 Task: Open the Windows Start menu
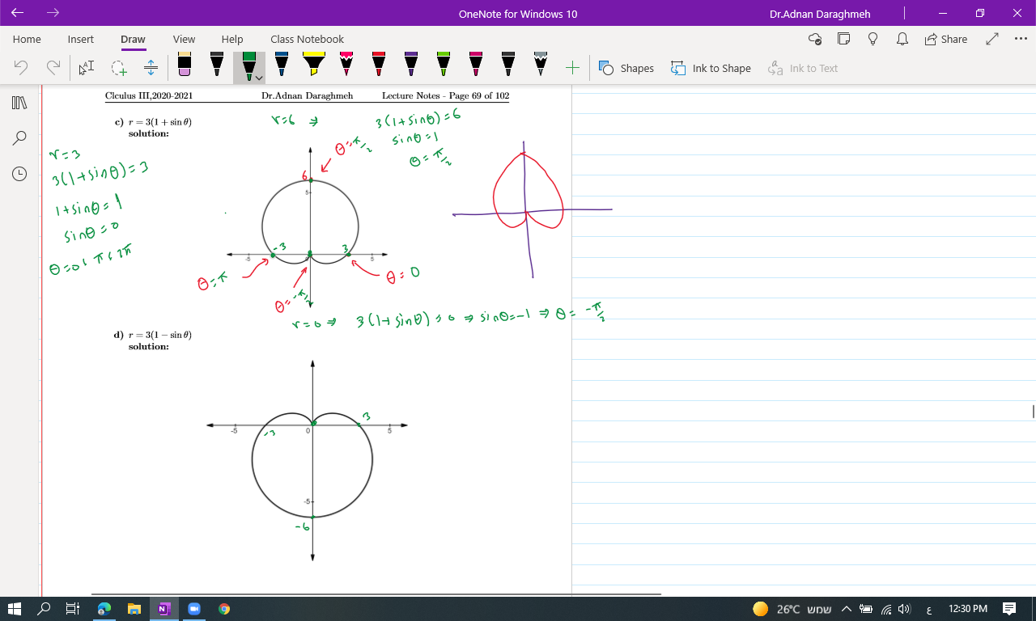click(15, 609)
